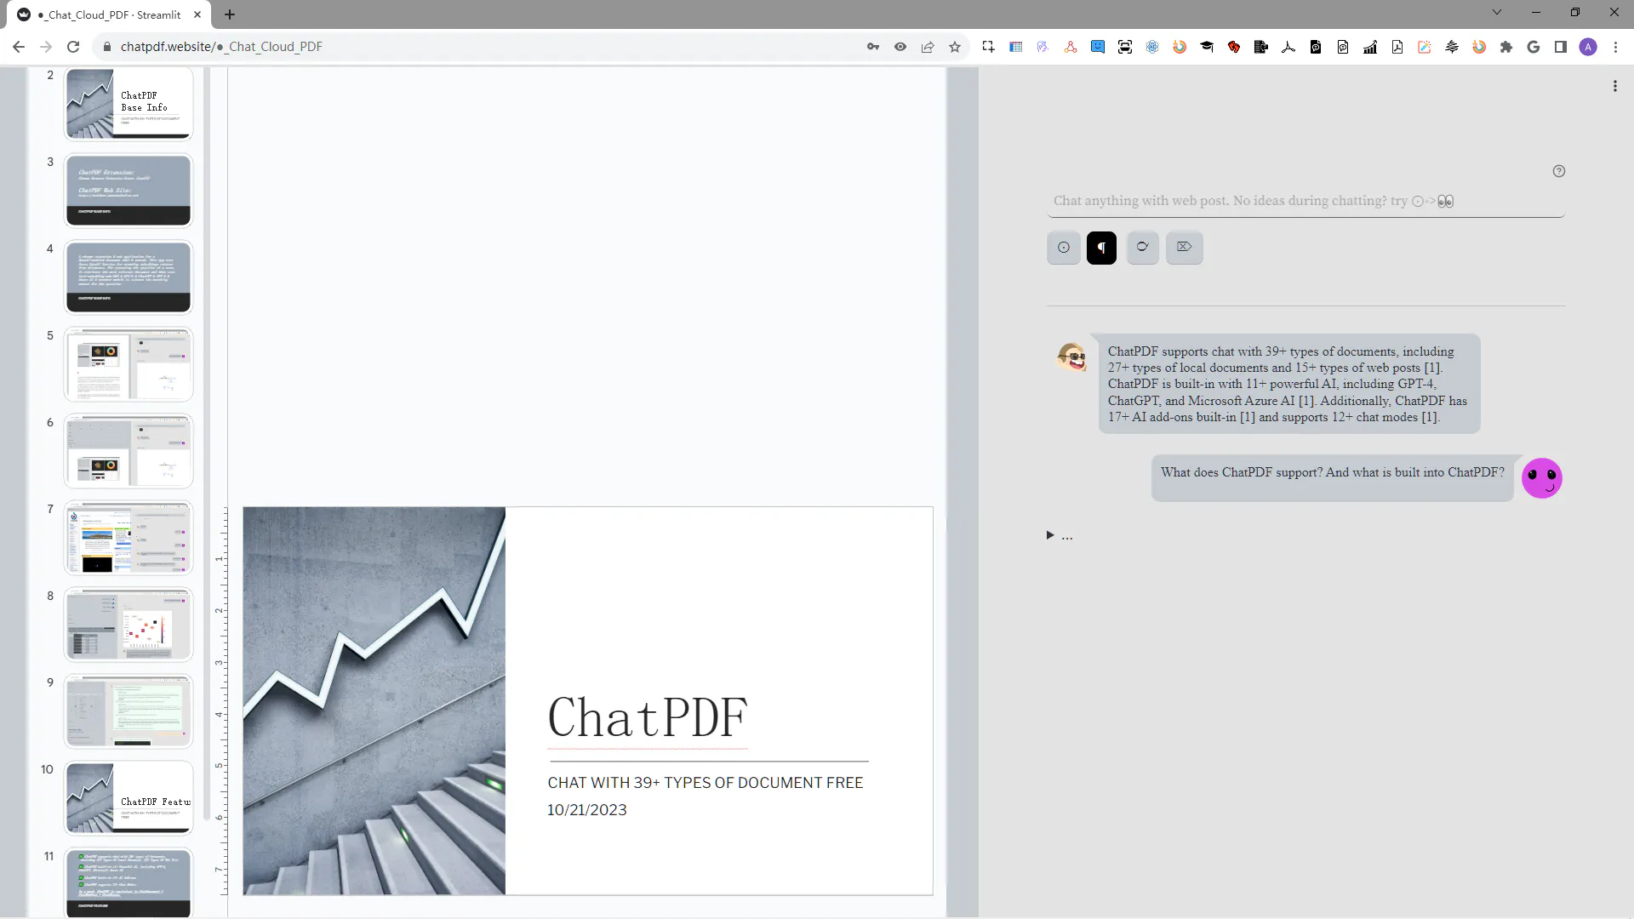The height and width of the screenshot is (919, 1634).
Task: Click the eye icon in address bar
Action: [900, 47]
